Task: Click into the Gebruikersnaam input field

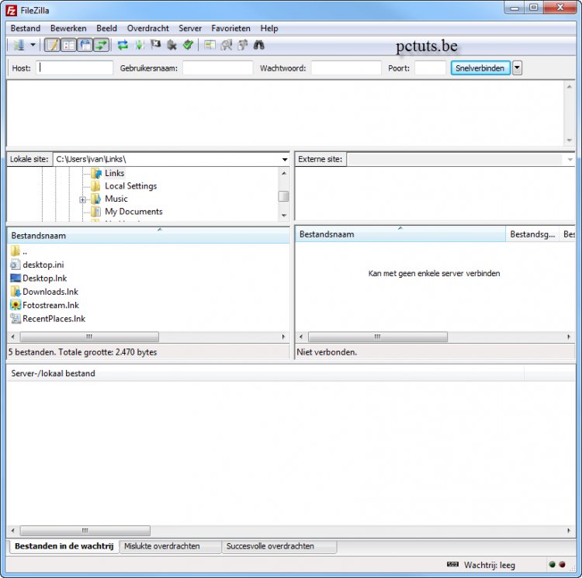Action: pos(217,68)
